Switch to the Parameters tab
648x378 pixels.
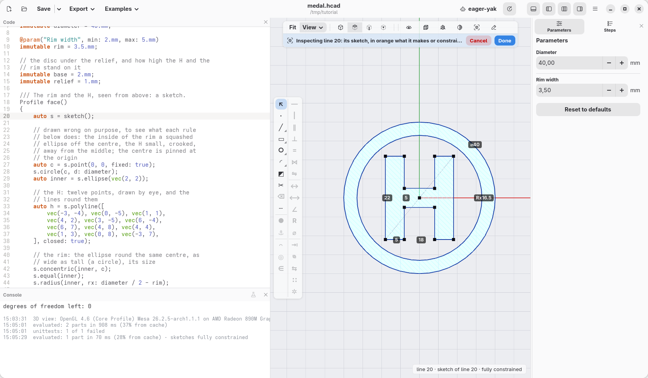coord(559,27)
